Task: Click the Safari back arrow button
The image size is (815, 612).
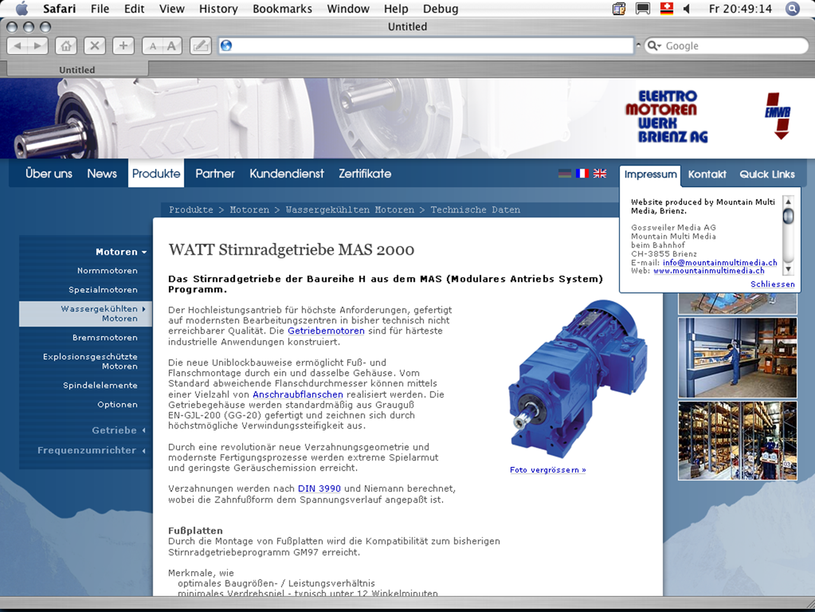Action: click(17, 46)
